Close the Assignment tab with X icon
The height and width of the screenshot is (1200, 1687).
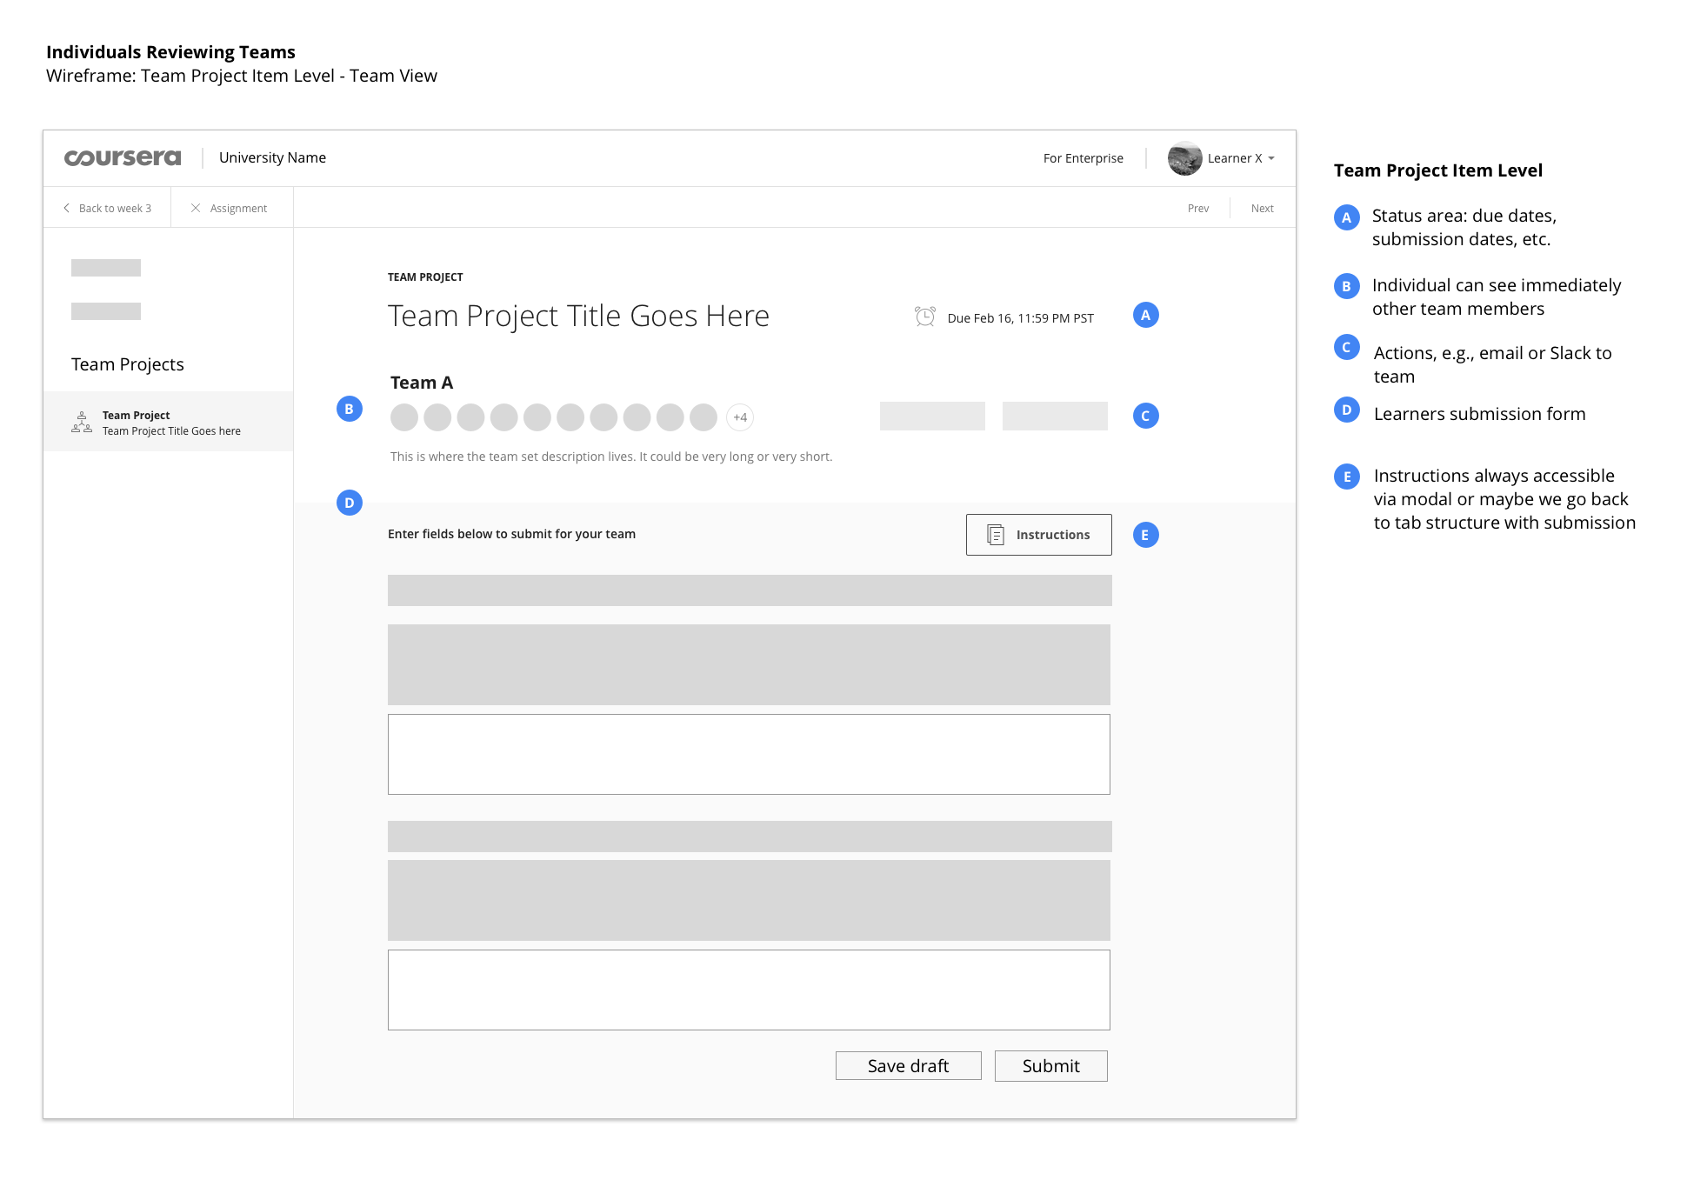point(196,208)
